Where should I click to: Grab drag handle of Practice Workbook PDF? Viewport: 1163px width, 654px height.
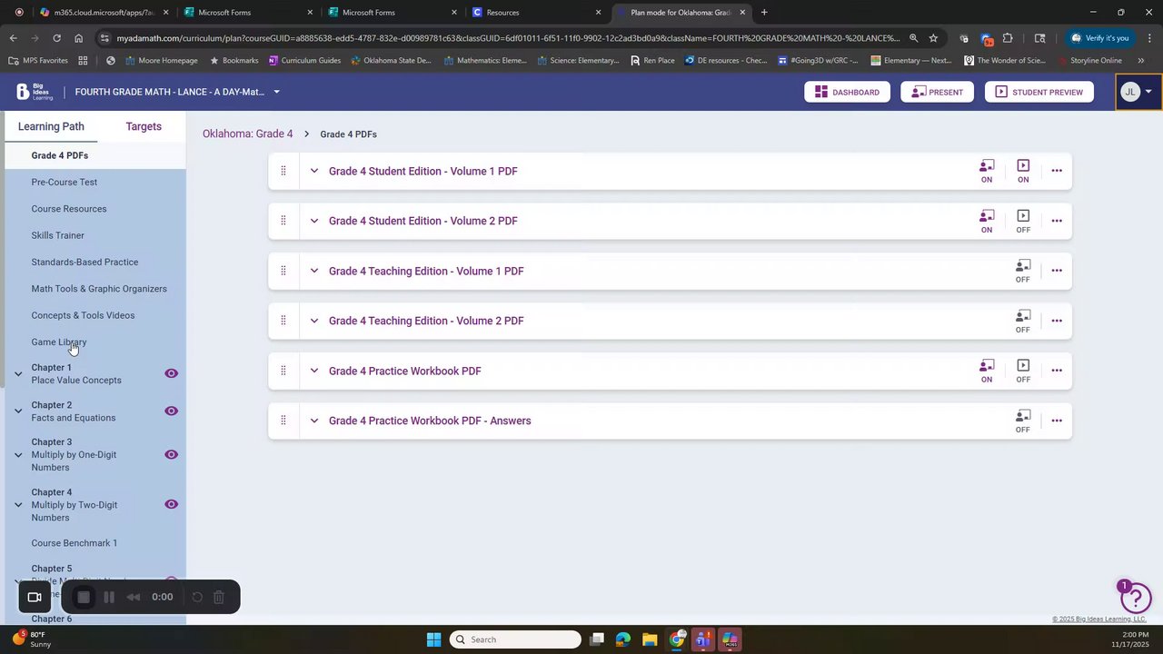tap(283, 371)
